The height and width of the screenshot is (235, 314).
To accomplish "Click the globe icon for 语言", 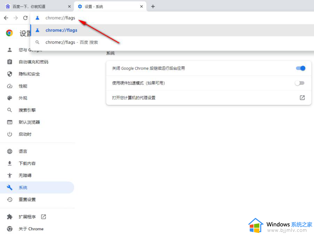I will (10, 152).
